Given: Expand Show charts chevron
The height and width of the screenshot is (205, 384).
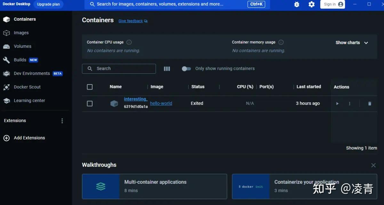Looking at the screenshot, I should coord(366,43).
